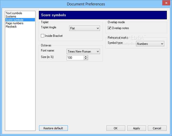Click the Score symbols header banner
Screen dimensions: 172x136
[x=103, y=15]
